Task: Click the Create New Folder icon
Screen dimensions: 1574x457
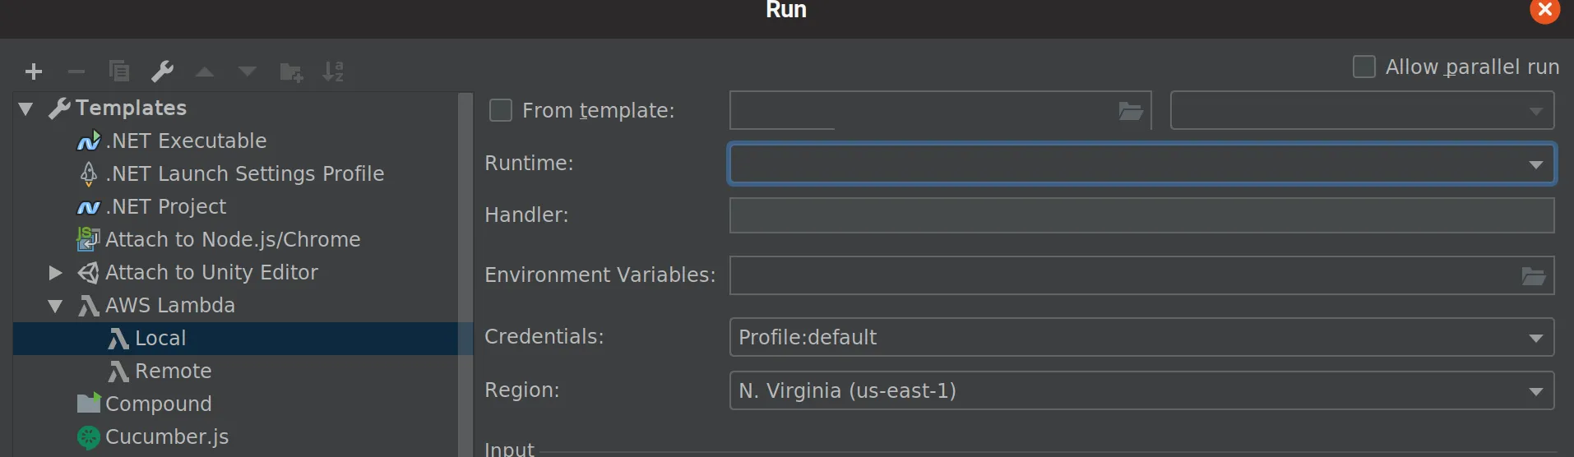Action: pos(291,72)
